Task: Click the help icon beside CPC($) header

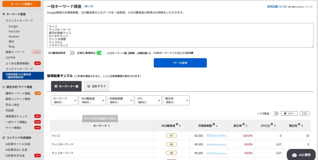Action: click(271, 124)
